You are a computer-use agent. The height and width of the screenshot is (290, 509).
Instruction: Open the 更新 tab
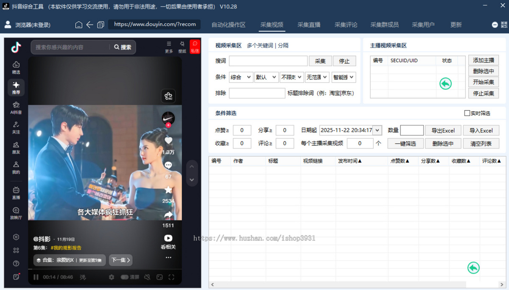coord(456,25)
